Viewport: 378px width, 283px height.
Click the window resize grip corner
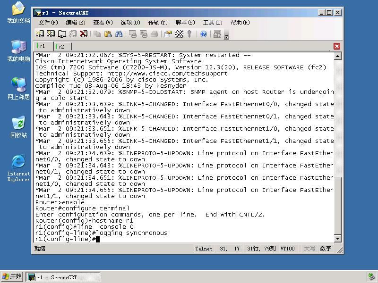(340, 250)
